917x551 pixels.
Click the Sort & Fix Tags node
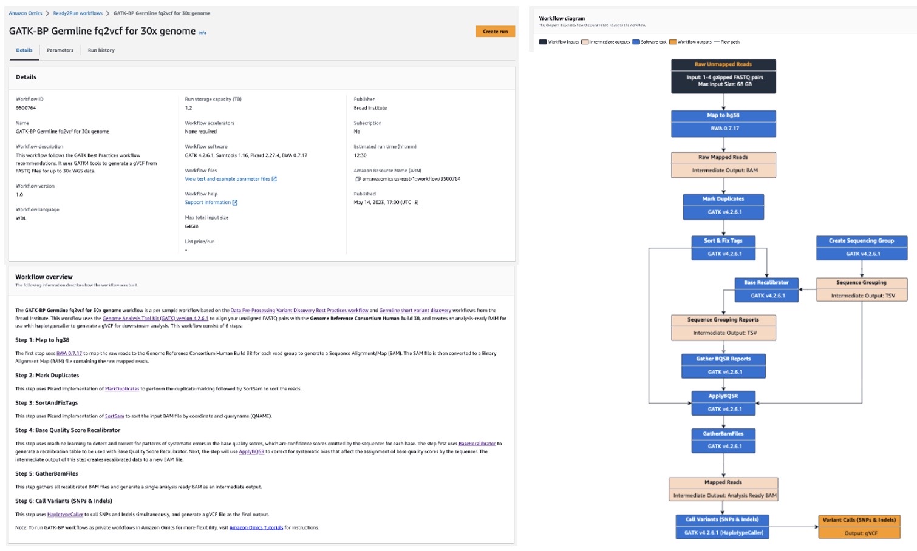(x=723, y=248)
